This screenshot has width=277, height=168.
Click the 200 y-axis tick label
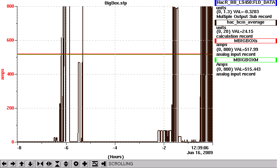[x=10, y=108]
